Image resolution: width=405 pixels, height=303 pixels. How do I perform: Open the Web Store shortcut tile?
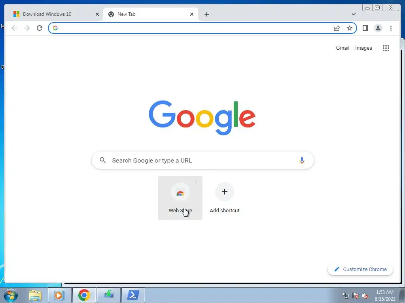[x=180, y=198]
